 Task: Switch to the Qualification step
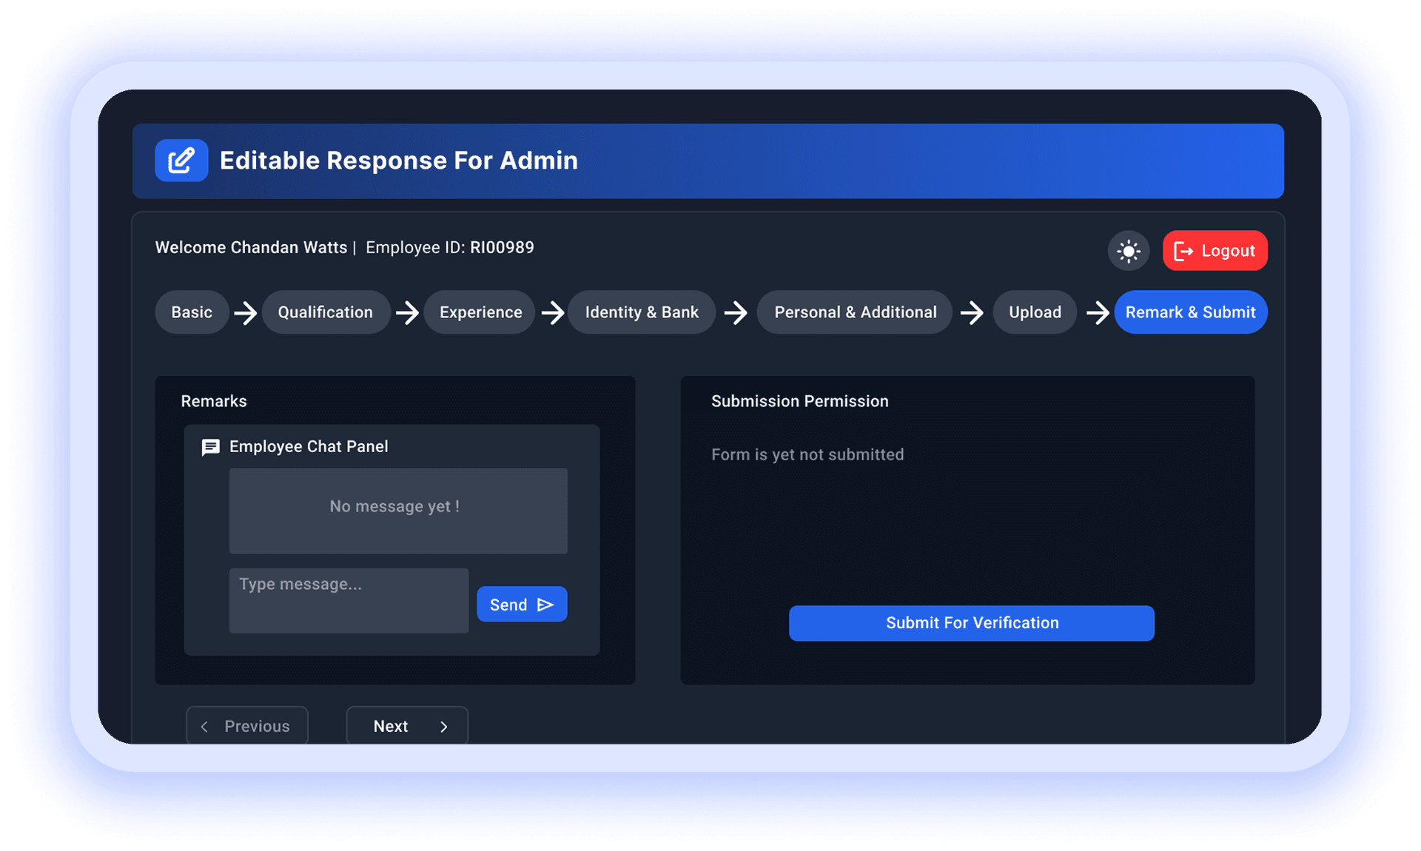click(x=326, y=312)
